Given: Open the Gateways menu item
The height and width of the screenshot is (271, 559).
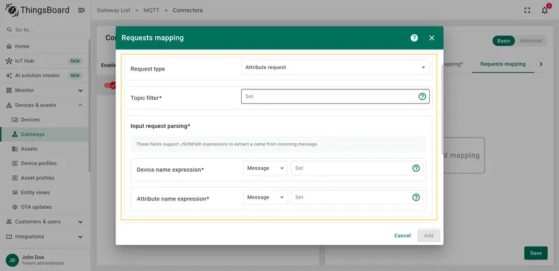Looking at the screenshot, I should coord(44,134).
